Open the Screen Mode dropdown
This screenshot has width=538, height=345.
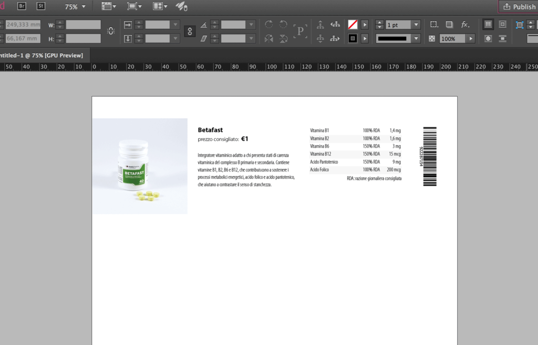click(x=134, y=6)
